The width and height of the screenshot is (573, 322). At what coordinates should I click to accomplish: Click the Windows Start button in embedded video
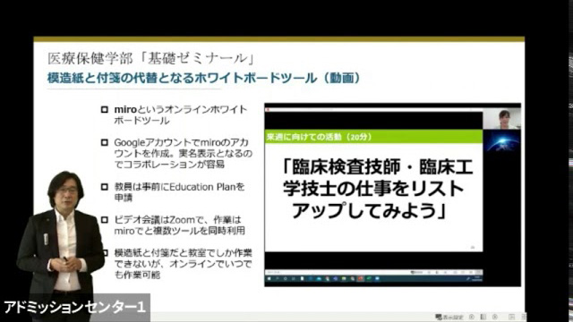pos(269,278)
